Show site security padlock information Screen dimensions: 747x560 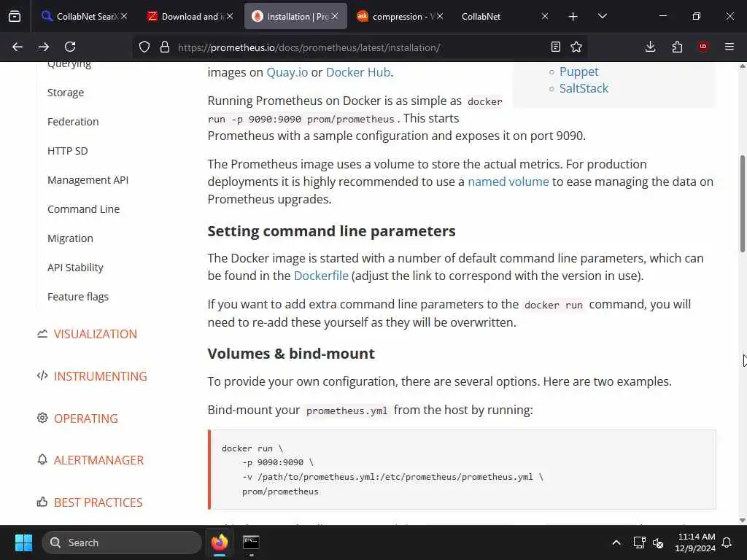point(165,47)
